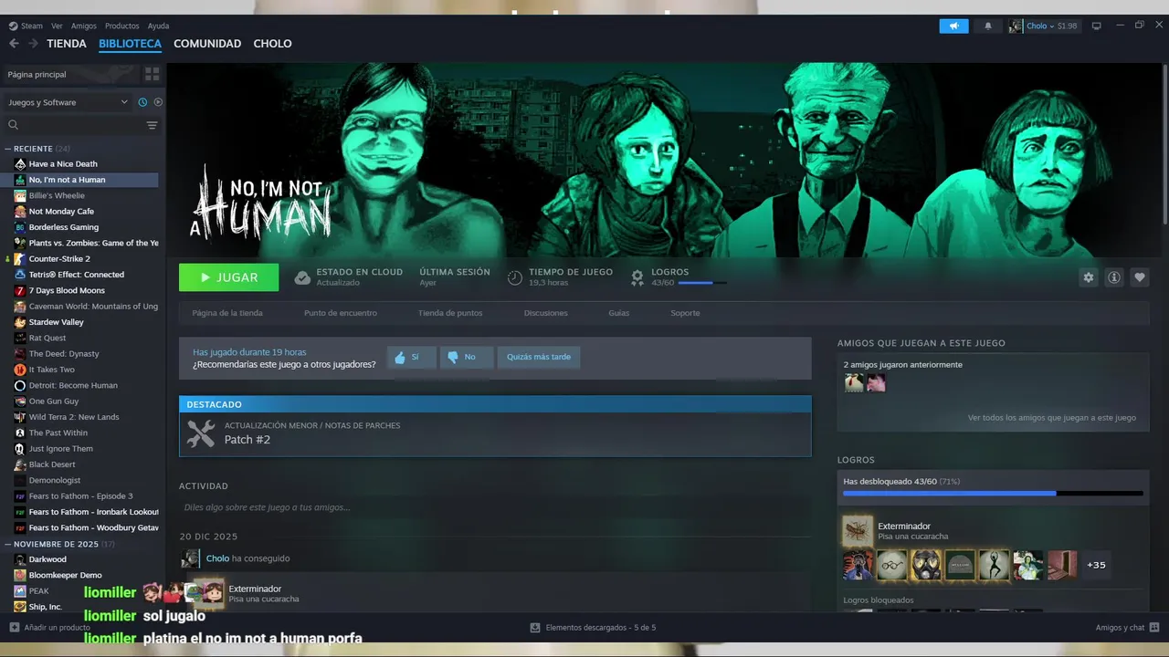Open notifications bell icon
This screenshot has width=1169, height=657.
pos(987,26)
